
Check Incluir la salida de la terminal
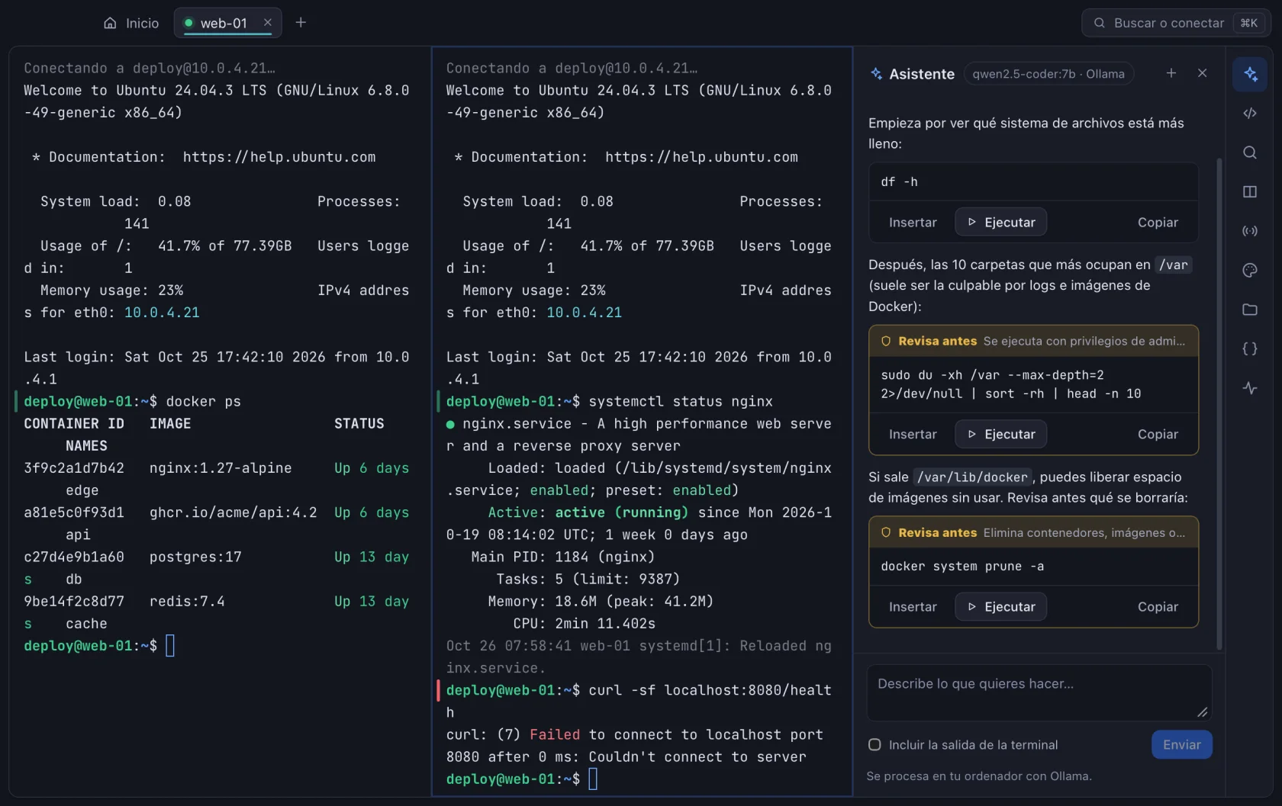pyautogui.click(x=875, y=745)
